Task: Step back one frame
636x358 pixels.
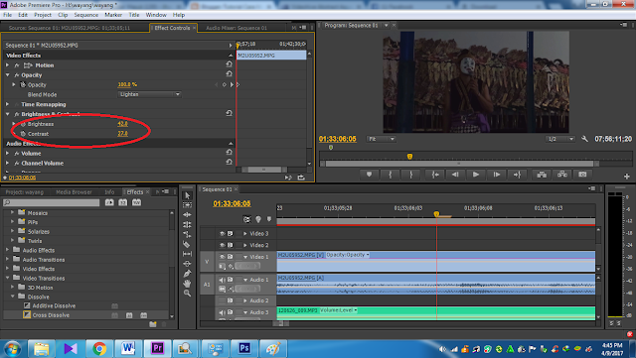Action: 455,175
